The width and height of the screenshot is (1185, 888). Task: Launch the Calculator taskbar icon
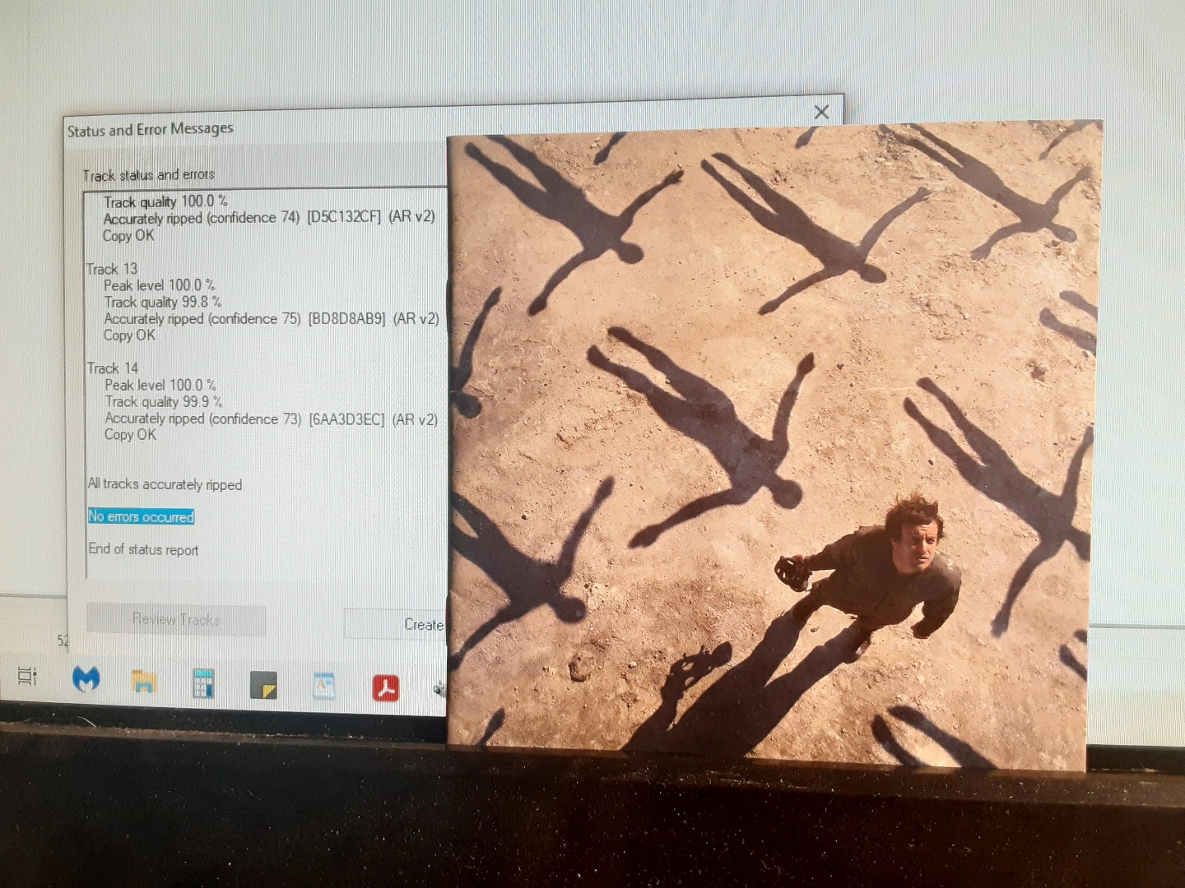[202, 683]
